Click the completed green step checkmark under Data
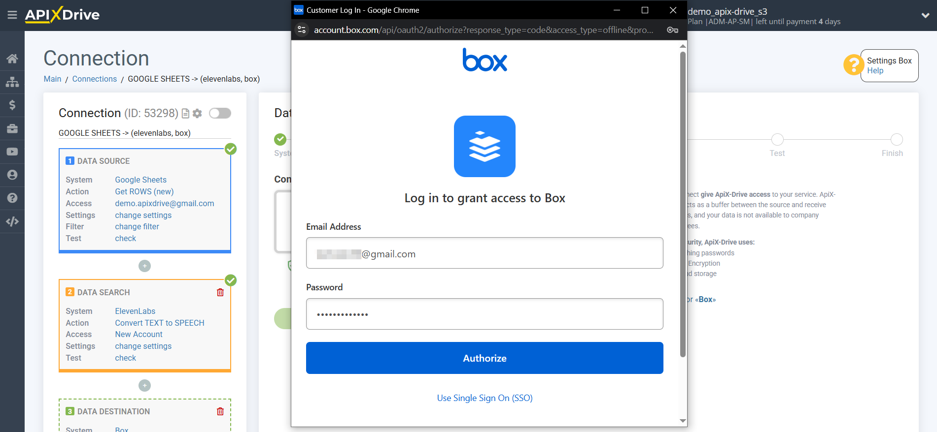 point(280,139)
